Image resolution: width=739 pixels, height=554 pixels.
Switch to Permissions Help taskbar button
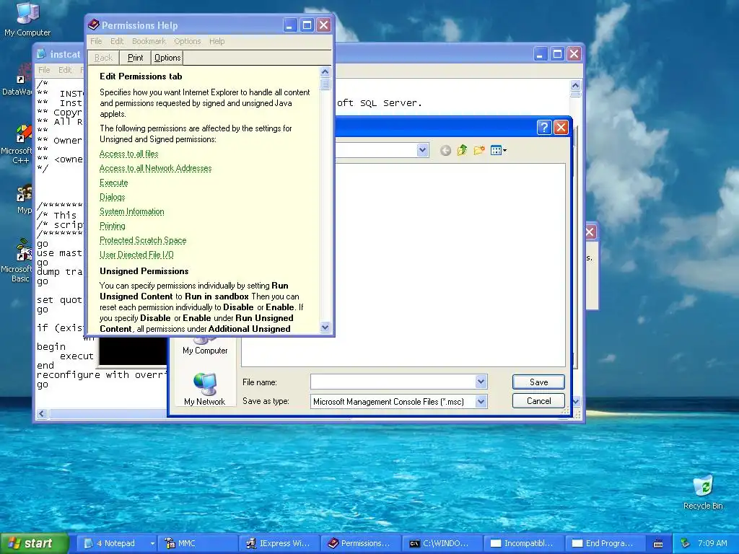click(x=361, y=543)
